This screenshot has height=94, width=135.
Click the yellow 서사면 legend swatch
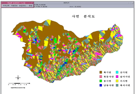pyautogui.click(x=117, y=81)
